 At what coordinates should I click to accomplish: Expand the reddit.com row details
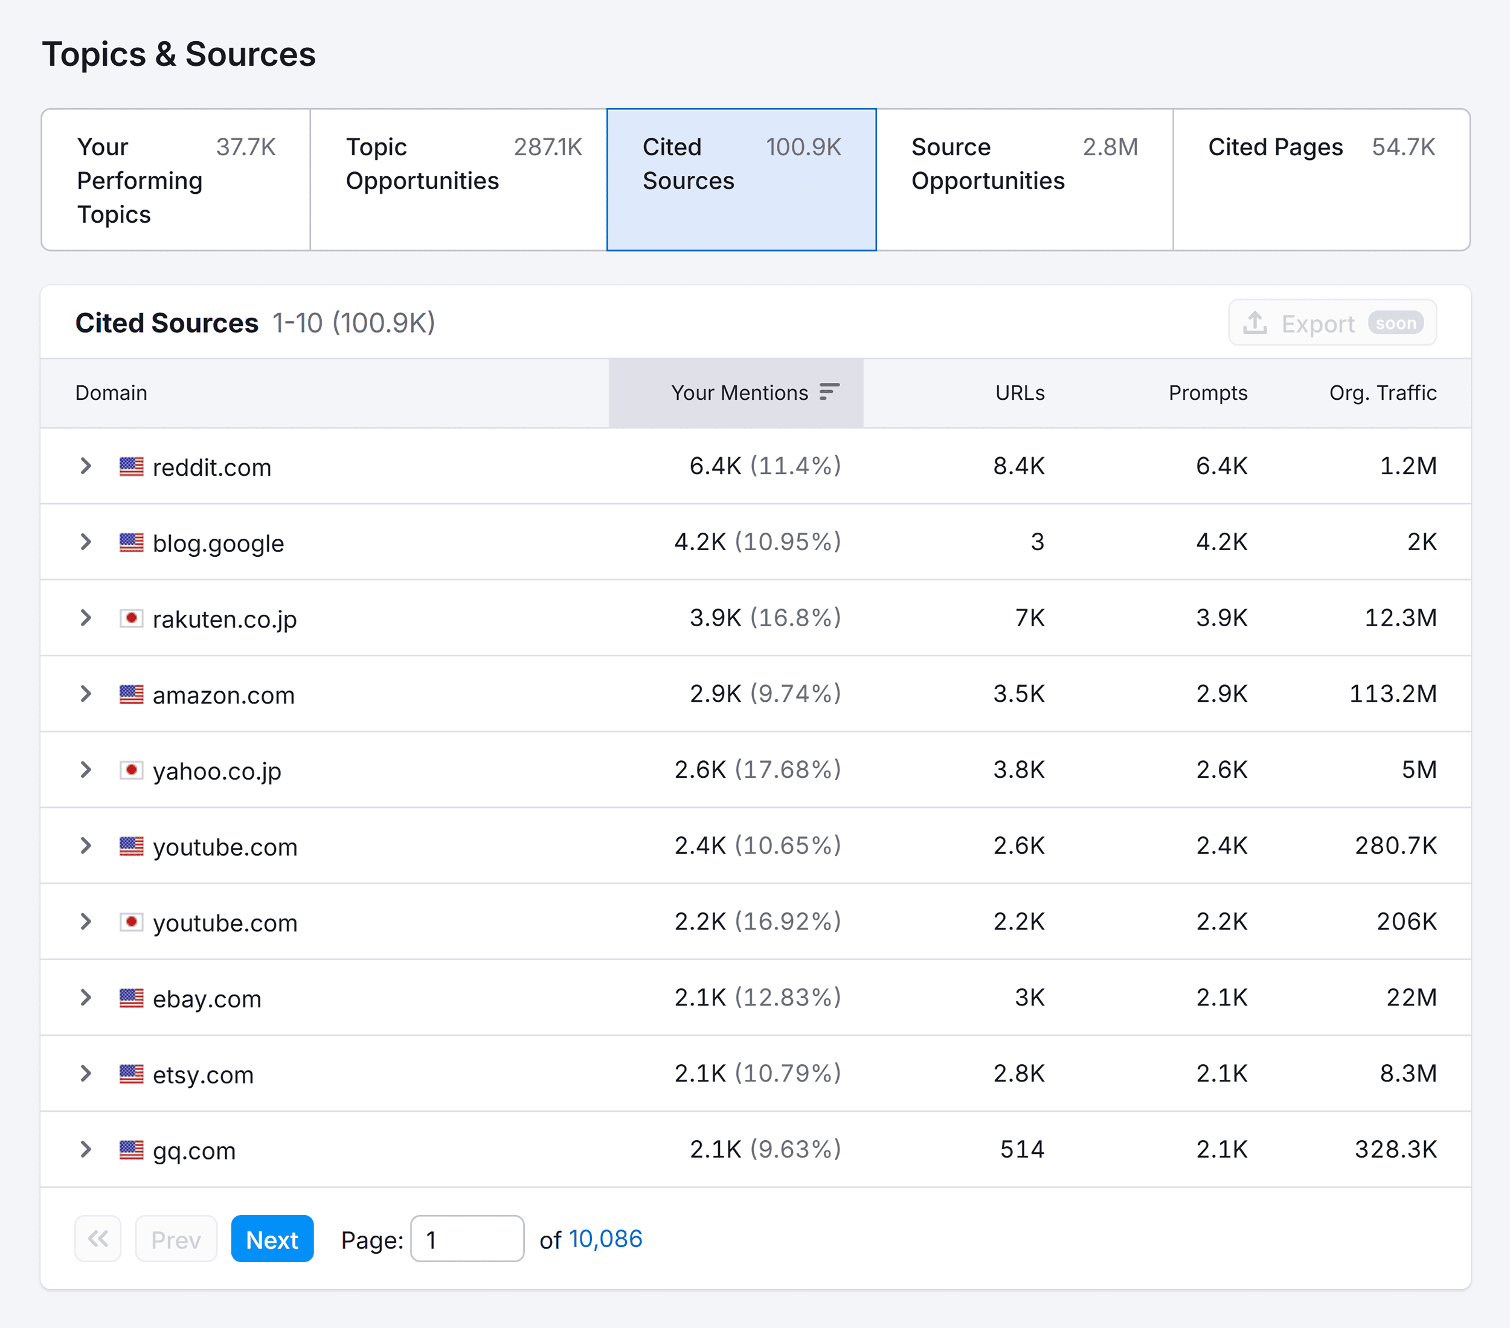coord(85,466)
